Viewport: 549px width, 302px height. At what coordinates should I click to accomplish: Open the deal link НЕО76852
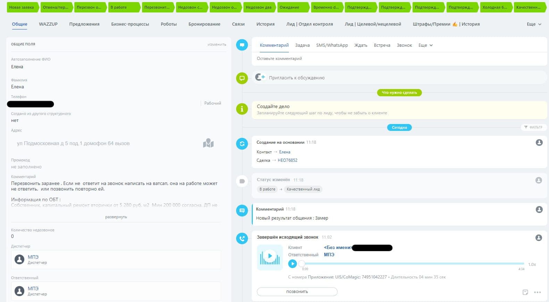[x=288, y=160]
